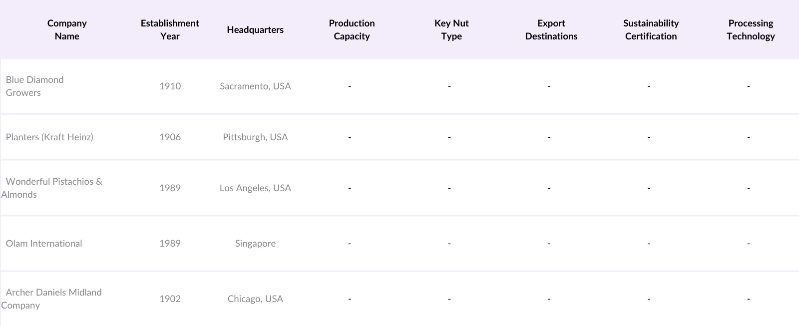Image resolution: width=799 pixels, height=326 pixels.
Task: Select the Key Nut Type header
Action: point(451,29)
